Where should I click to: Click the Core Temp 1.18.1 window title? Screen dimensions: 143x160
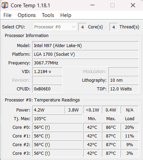(30, 6)
